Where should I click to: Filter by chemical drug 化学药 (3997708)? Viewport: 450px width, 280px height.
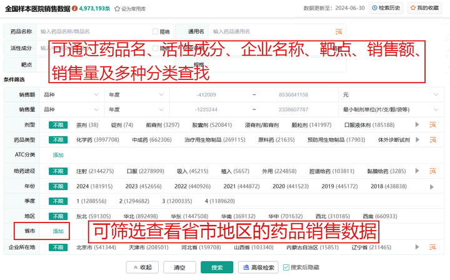point(97,140)
